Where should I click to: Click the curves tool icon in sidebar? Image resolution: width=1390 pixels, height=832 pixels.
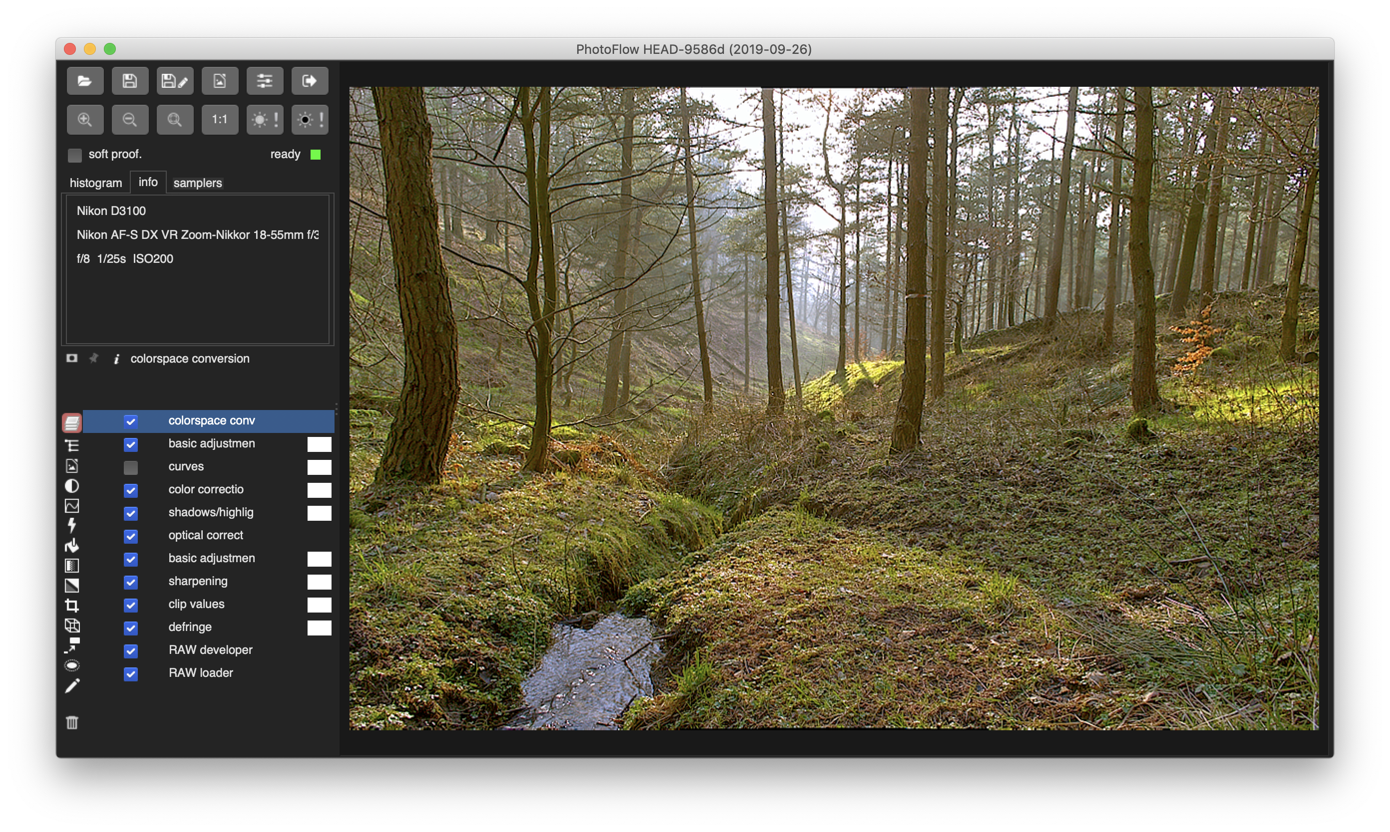coord(72,506)
